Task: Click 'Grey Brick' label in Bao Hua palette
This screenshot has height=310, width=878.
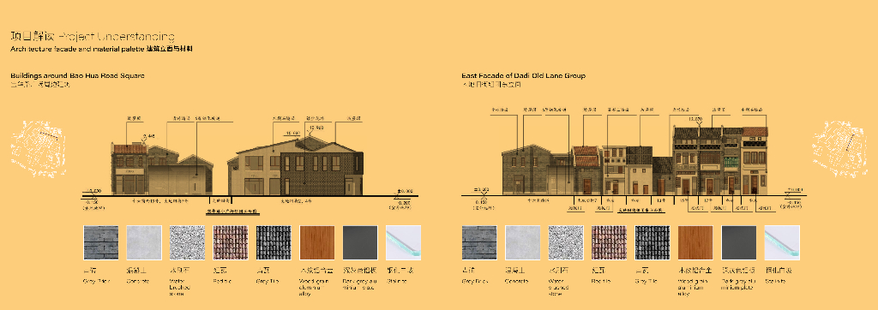Action: (96, 281)
